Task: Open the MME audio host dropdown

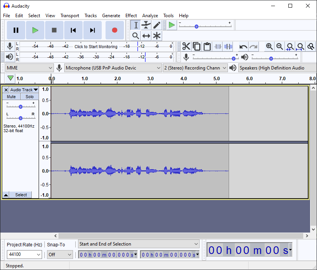Action: click(29, 68)
